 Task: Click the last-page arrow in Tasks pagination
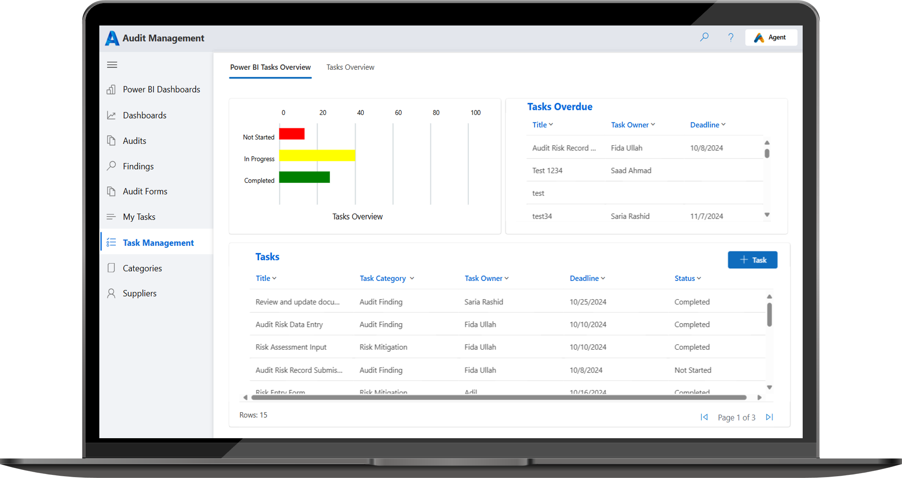click(x=770, y=417)
